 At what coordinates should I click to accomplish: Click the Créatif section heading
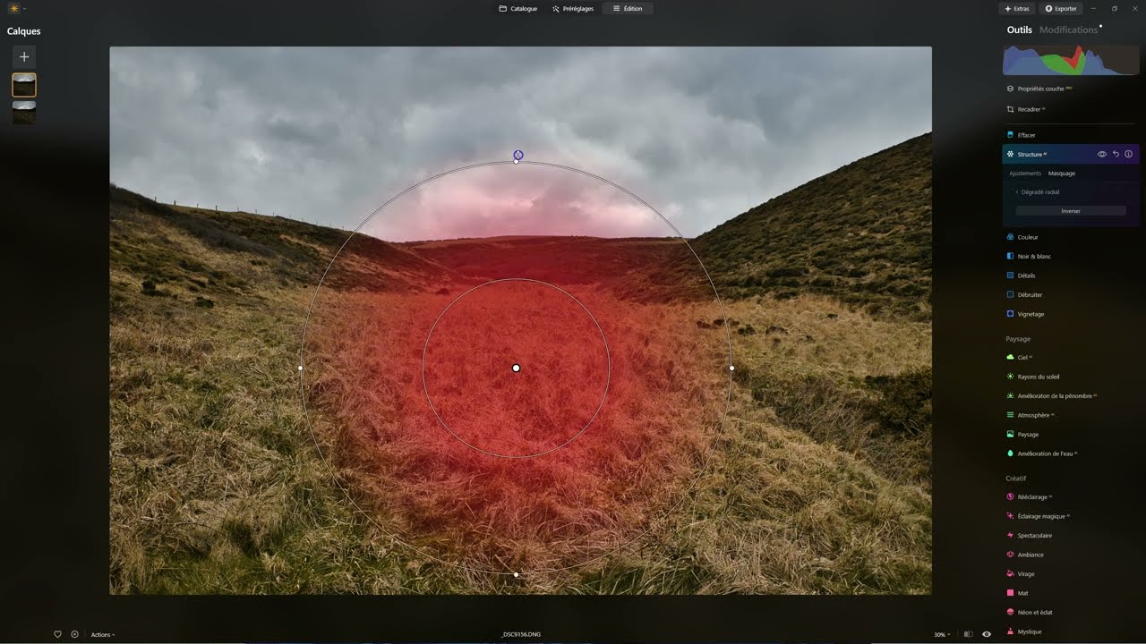[x=1016, y=479]
